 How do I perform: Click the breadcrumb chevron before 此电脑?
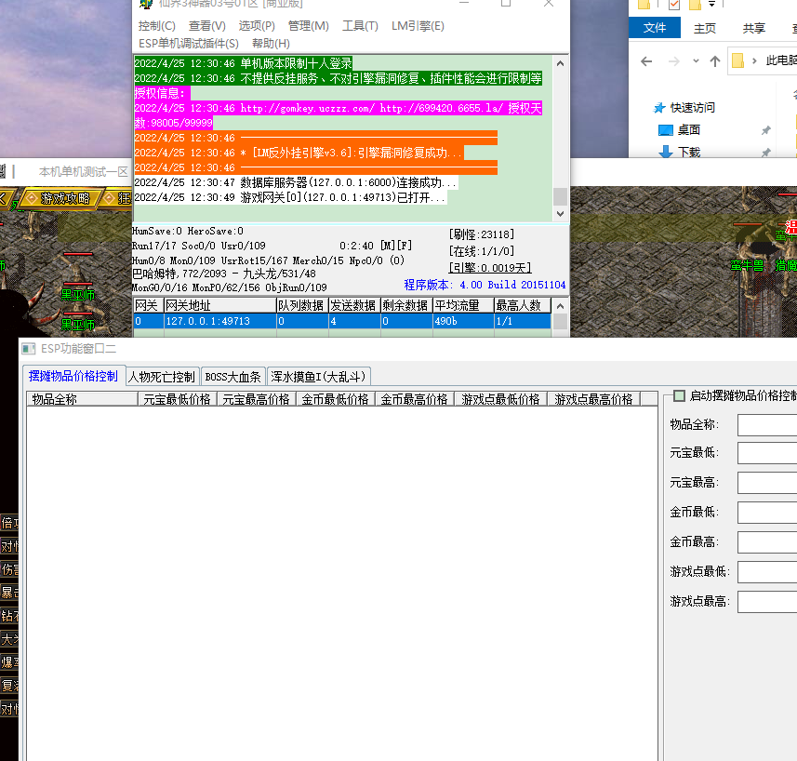click(756, 61)
